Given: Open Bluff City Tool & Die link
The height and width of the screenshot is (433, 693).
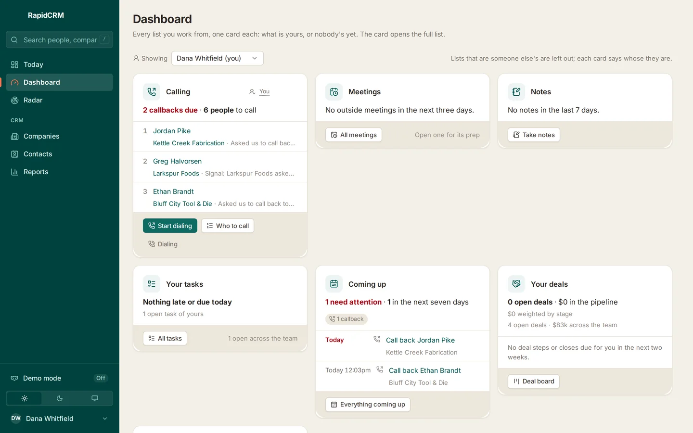Looking at the screenshot, I should [x=182, y=204].
